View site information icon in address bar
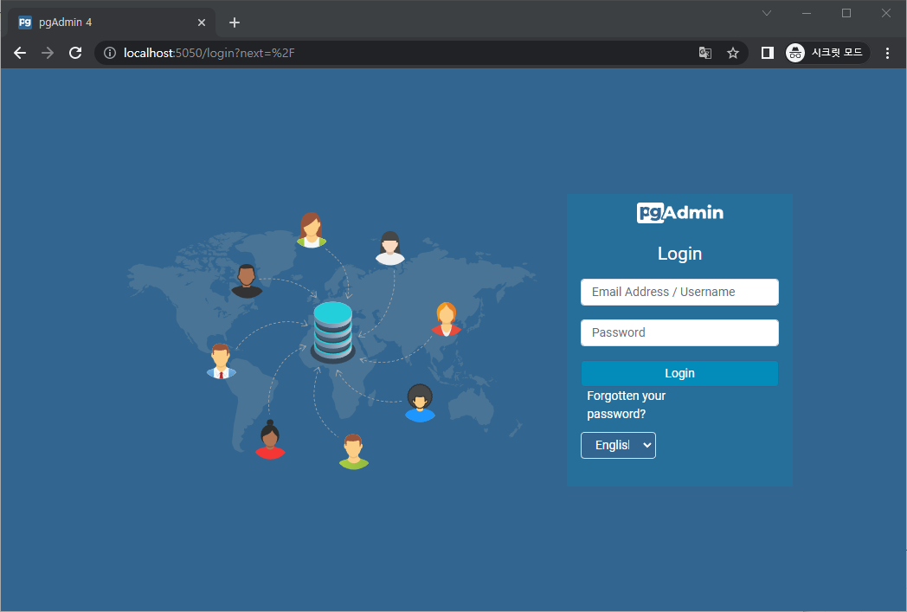 pos(109,53)
